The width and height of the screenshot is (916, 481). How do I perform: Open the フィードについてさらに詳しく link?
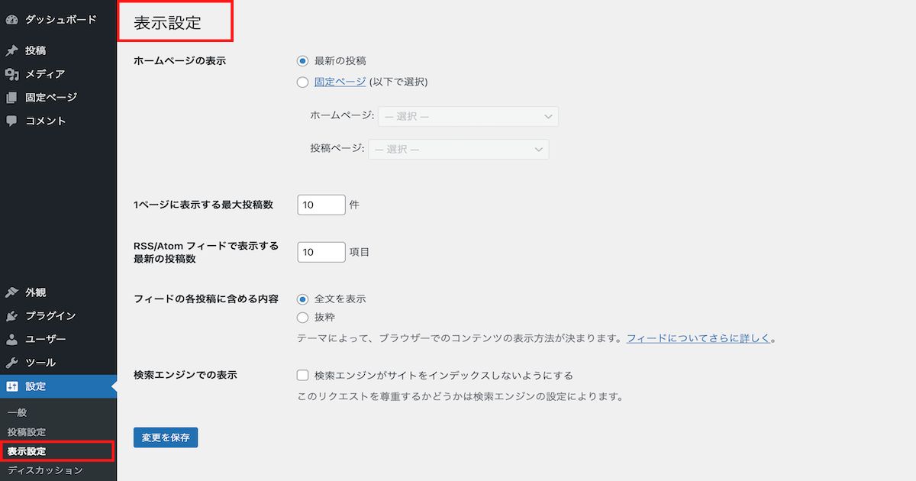(x=698, y=337)
